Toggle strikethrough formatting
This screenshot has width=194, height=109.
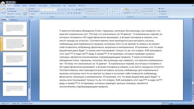(x=50, y=13)
